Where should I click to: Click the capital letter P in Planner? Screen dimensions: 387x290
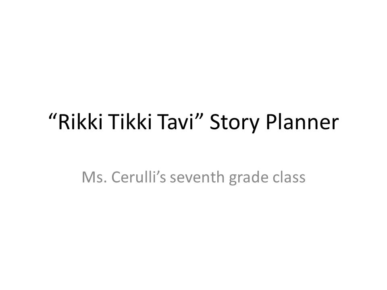pos(271,122)
